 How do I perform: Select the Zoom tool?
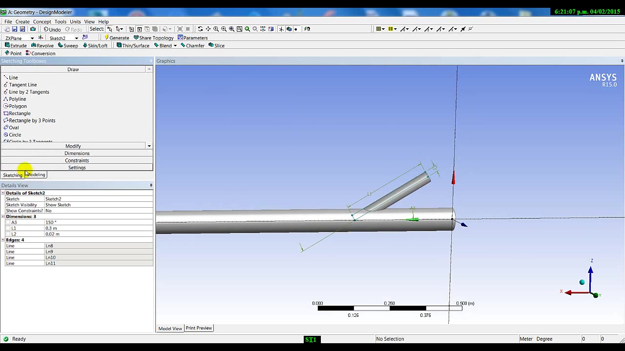216,29
